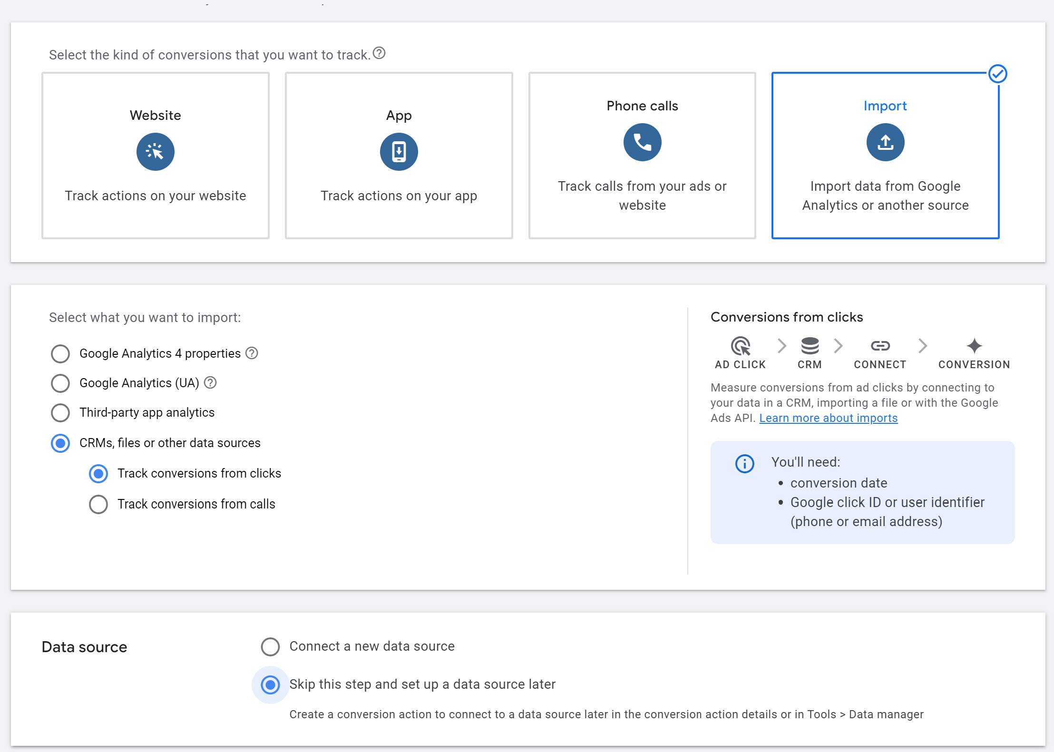The image size is (1054, 752).
Task: Click 'Track actions on your website' description
Action: [156, 196]
